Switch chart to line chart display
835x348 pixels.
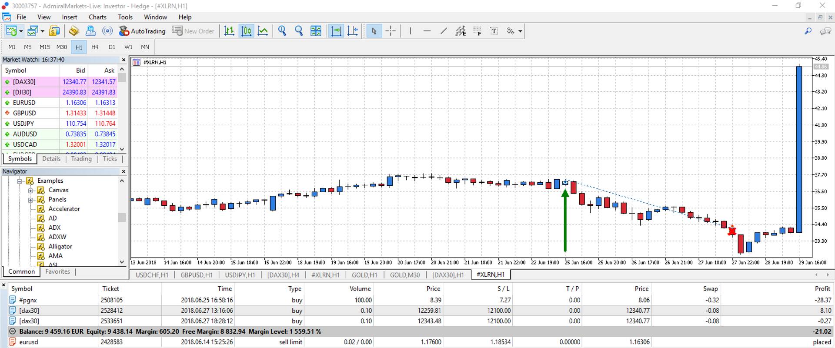pos(263,31)
